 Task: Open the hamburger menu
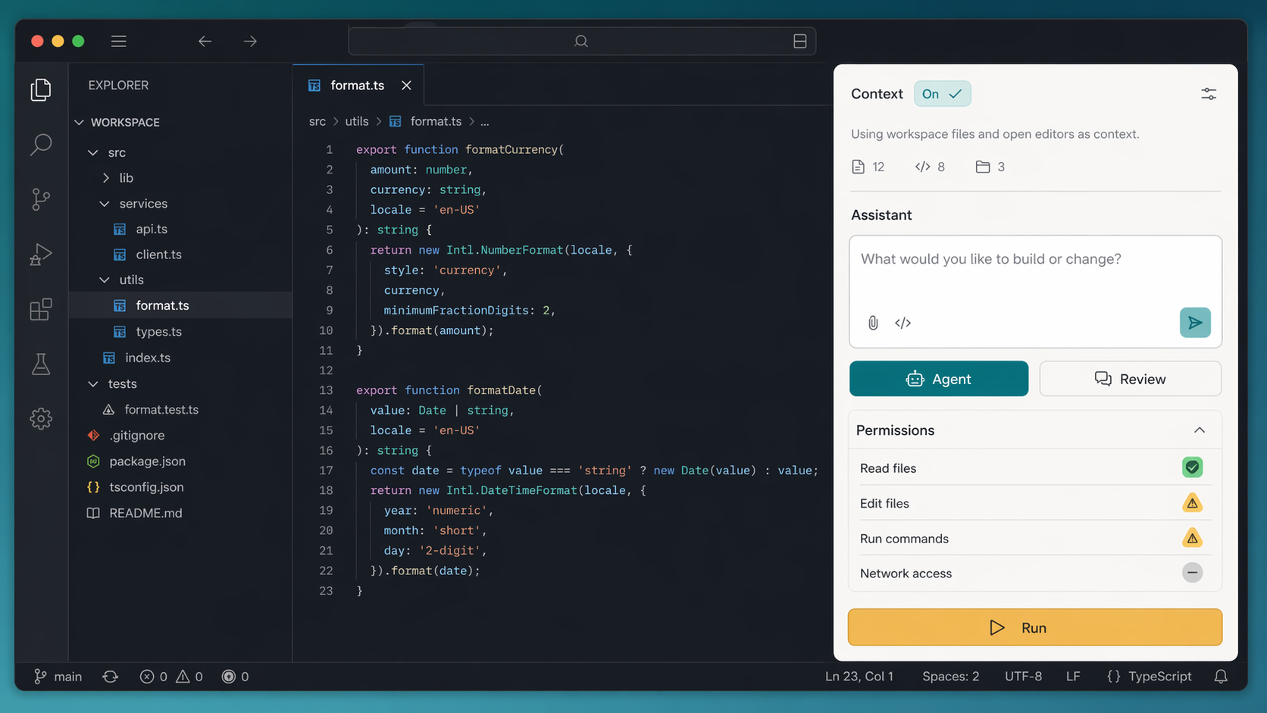tap(118, 41)
